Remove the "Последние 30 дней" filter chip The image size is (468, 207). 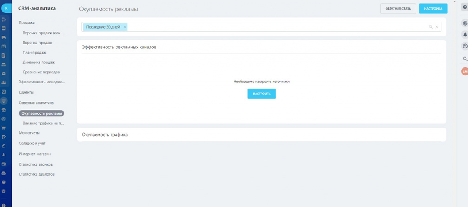click(125, 27)
